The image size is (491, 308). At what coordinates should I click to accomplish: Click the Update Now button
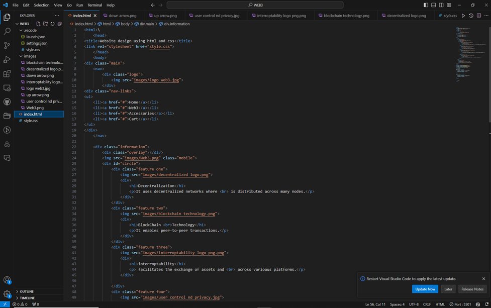point(425,289)
